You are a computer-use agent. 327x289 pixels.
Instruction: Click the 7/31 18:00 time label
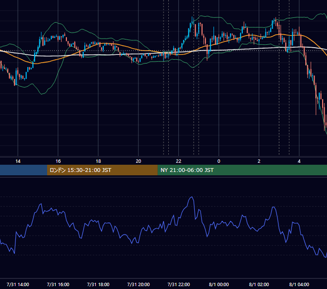[98, 284]
